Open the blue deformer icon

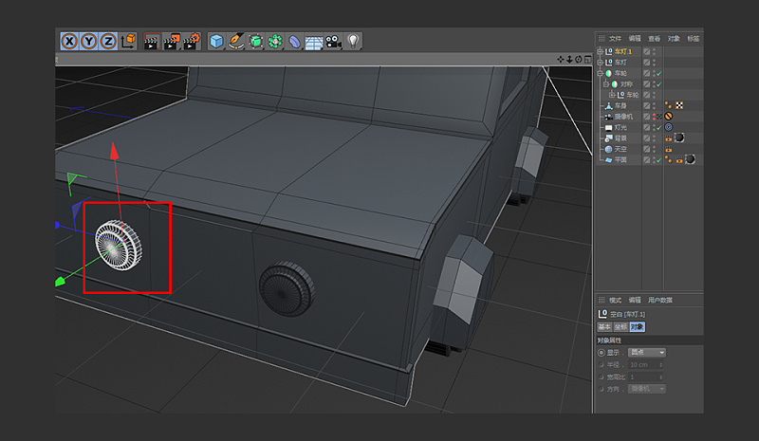point(294,42)
